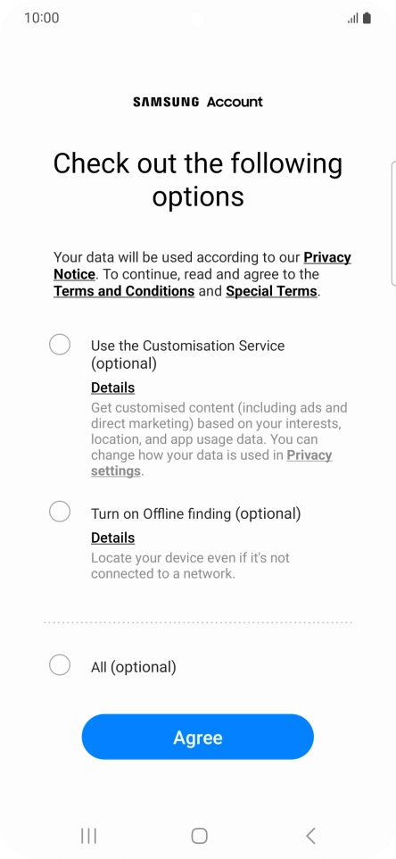Tap the Check out the following options heading
The width and height of the screenshot is (396, 859).
(x=198, y=179)
